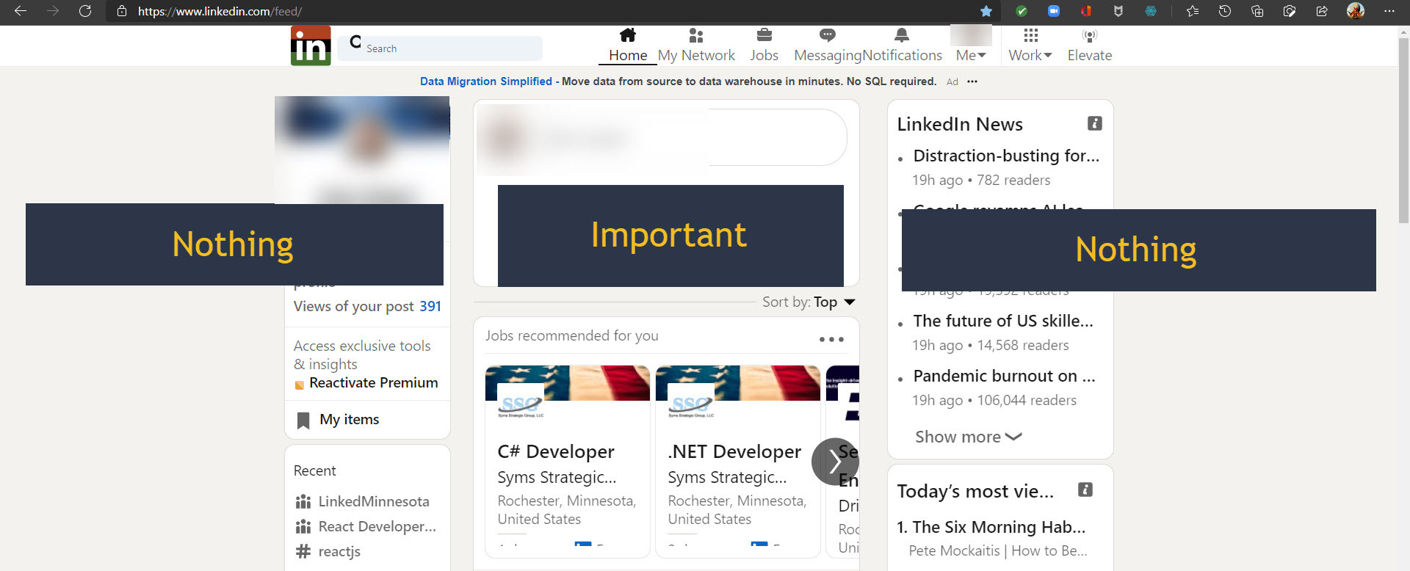View Notifications
This screenshot has height=571, width=1410.
(903, 46)
